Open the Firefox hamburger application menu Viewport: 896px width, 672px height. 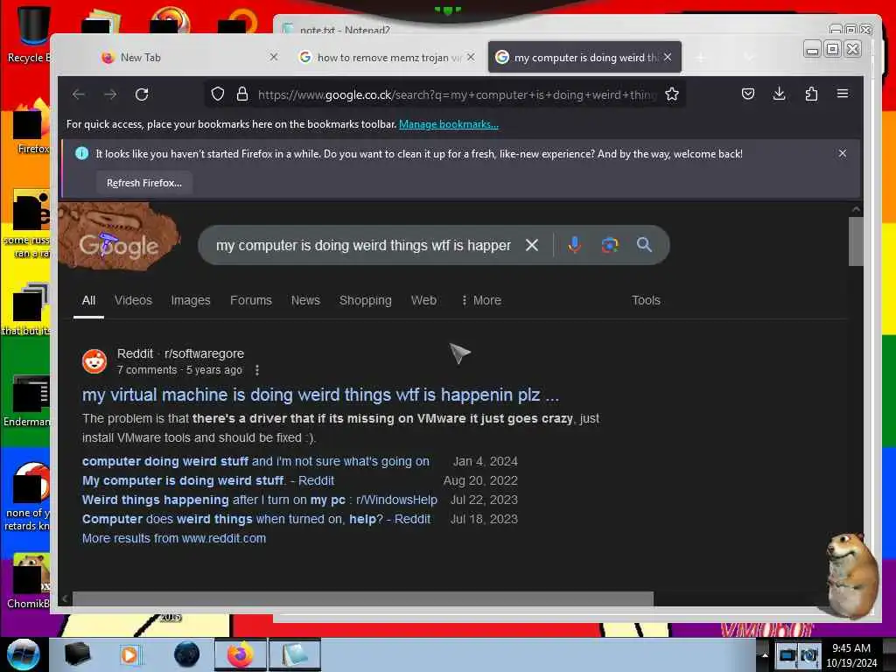coord(843,94)
